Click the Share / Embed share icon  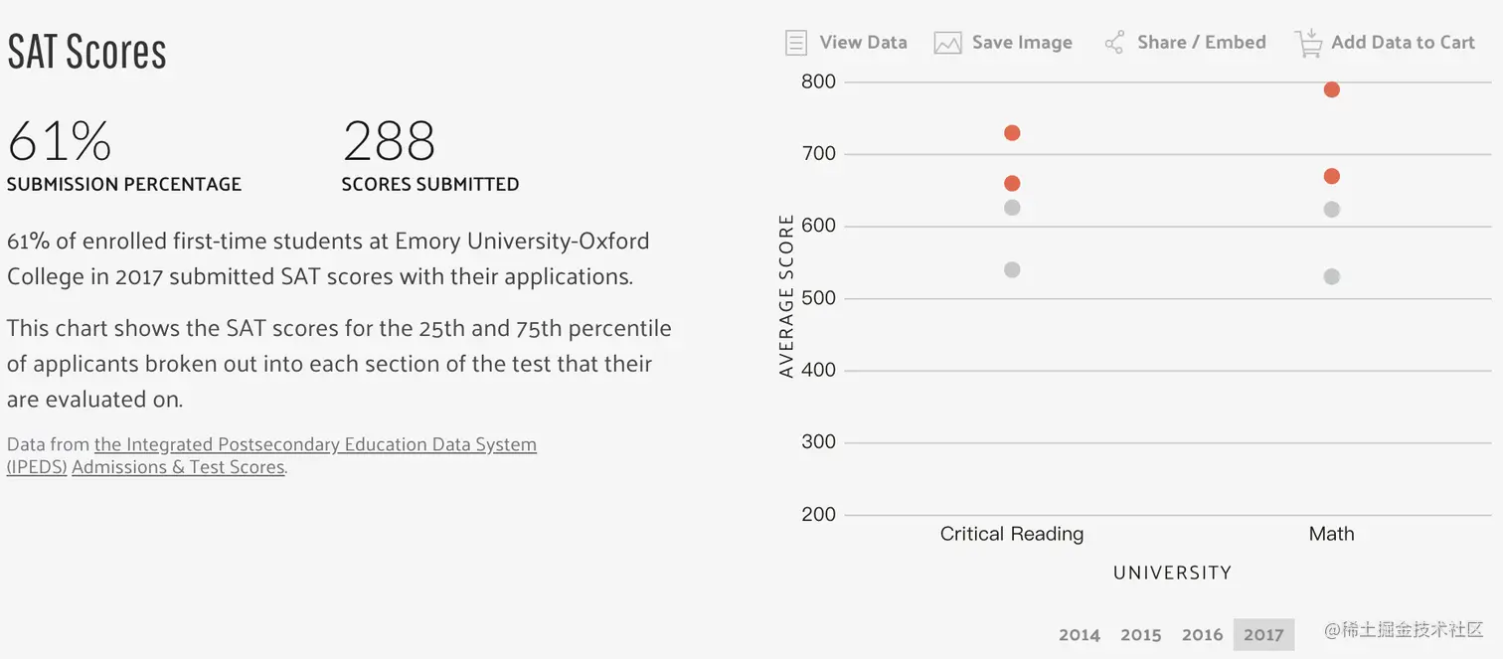click(1114, 43)
